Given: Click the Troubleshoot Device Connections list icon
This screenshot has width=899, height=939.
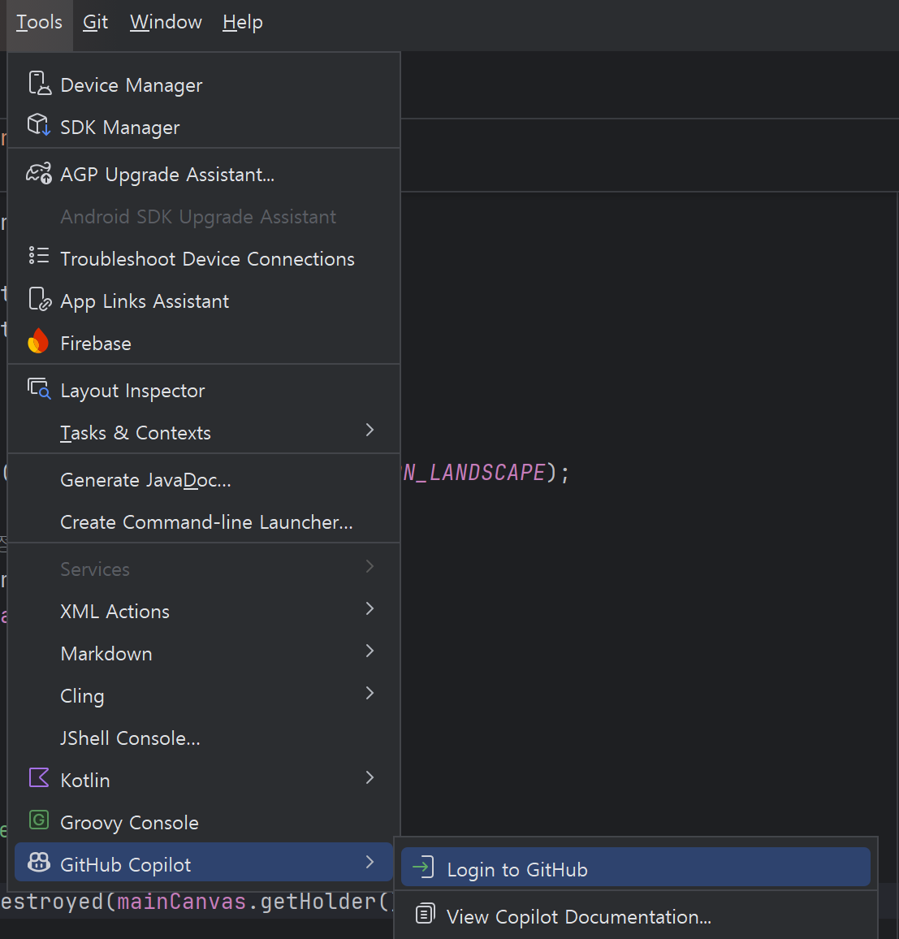Looking at the screenshot, I should click(40, 257).
